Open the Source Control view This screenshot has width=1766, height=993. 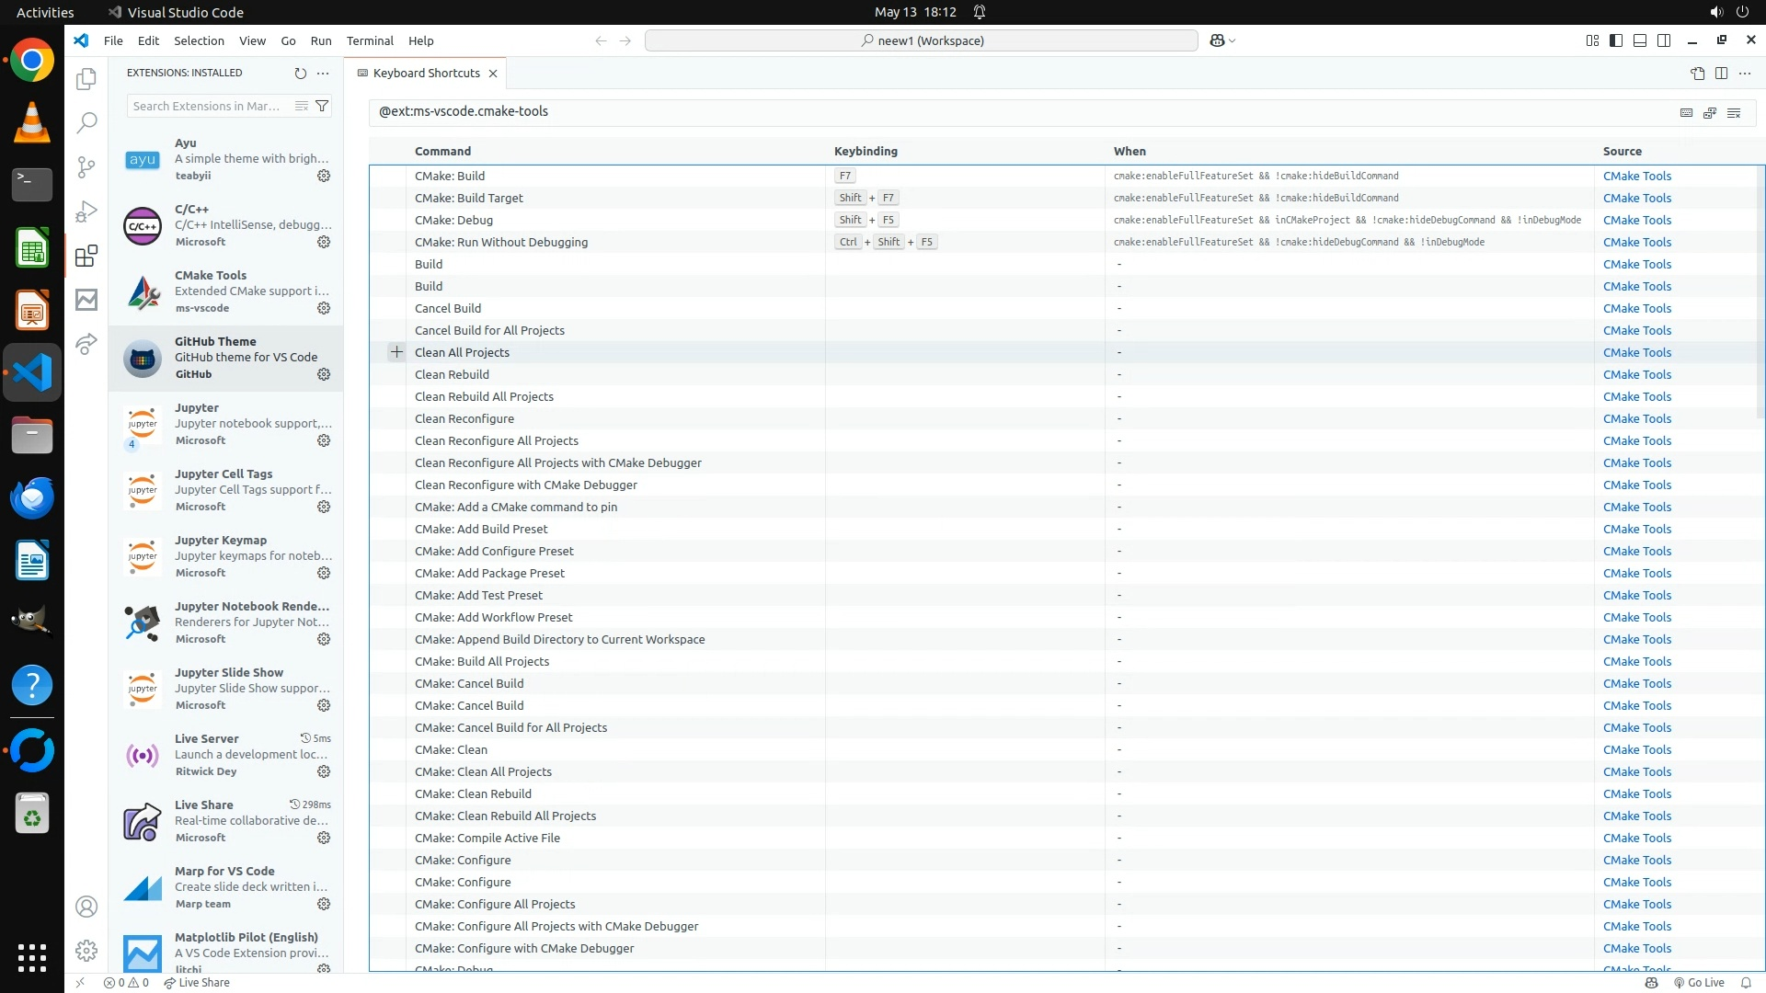(x=86, y=166)
